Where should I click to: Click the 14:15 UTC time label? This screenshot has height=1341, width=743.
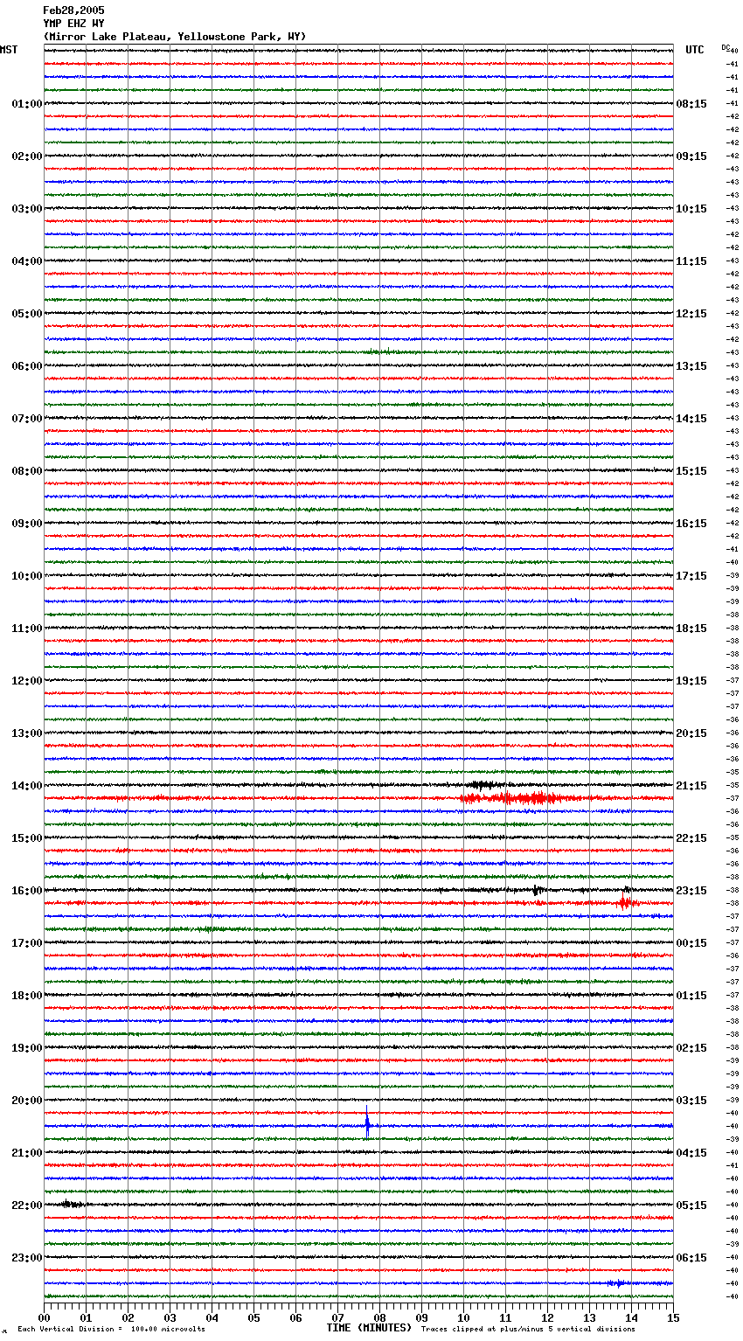pos(691,419)
